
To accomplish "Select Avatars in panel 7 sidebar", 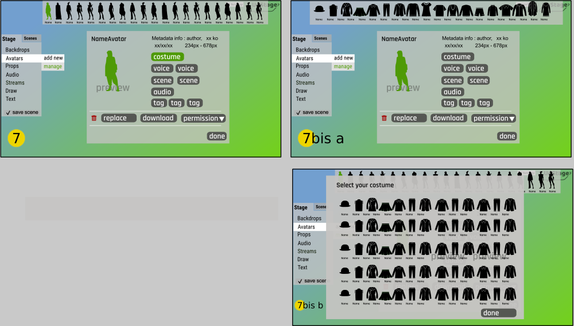I will (x=22, y=58).
